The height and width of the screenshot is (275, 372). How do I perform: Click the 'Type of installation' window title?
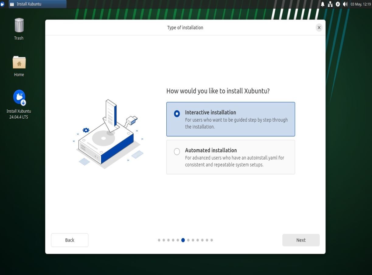[185, 28]
